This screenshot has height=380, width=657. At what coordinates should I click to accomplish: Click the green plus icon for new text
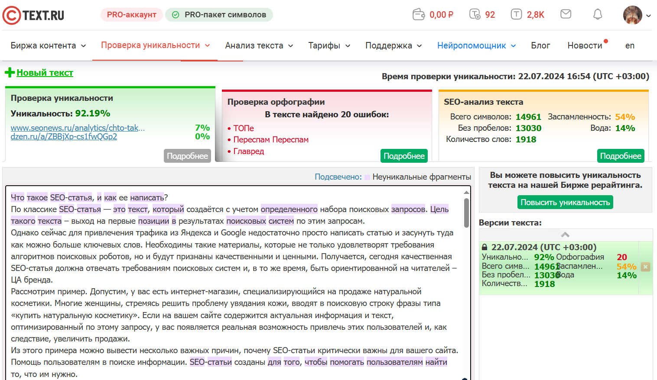pyautogui.click(x=10, y=73)
